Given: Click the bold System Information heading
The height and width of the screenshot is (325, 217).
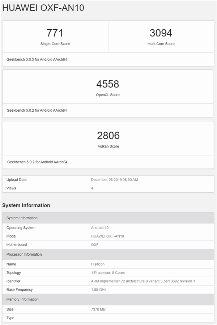Looking at the screenshot, I should coord(26,205).
